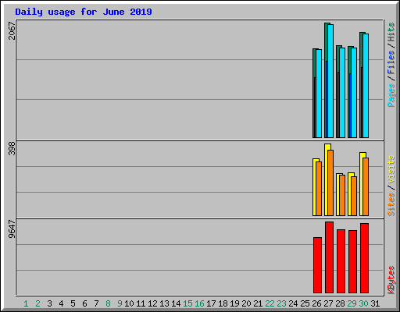This screenshot has width=400, height=312.
Task: Click the red KBytes bar for day 30
Action: 364,258
